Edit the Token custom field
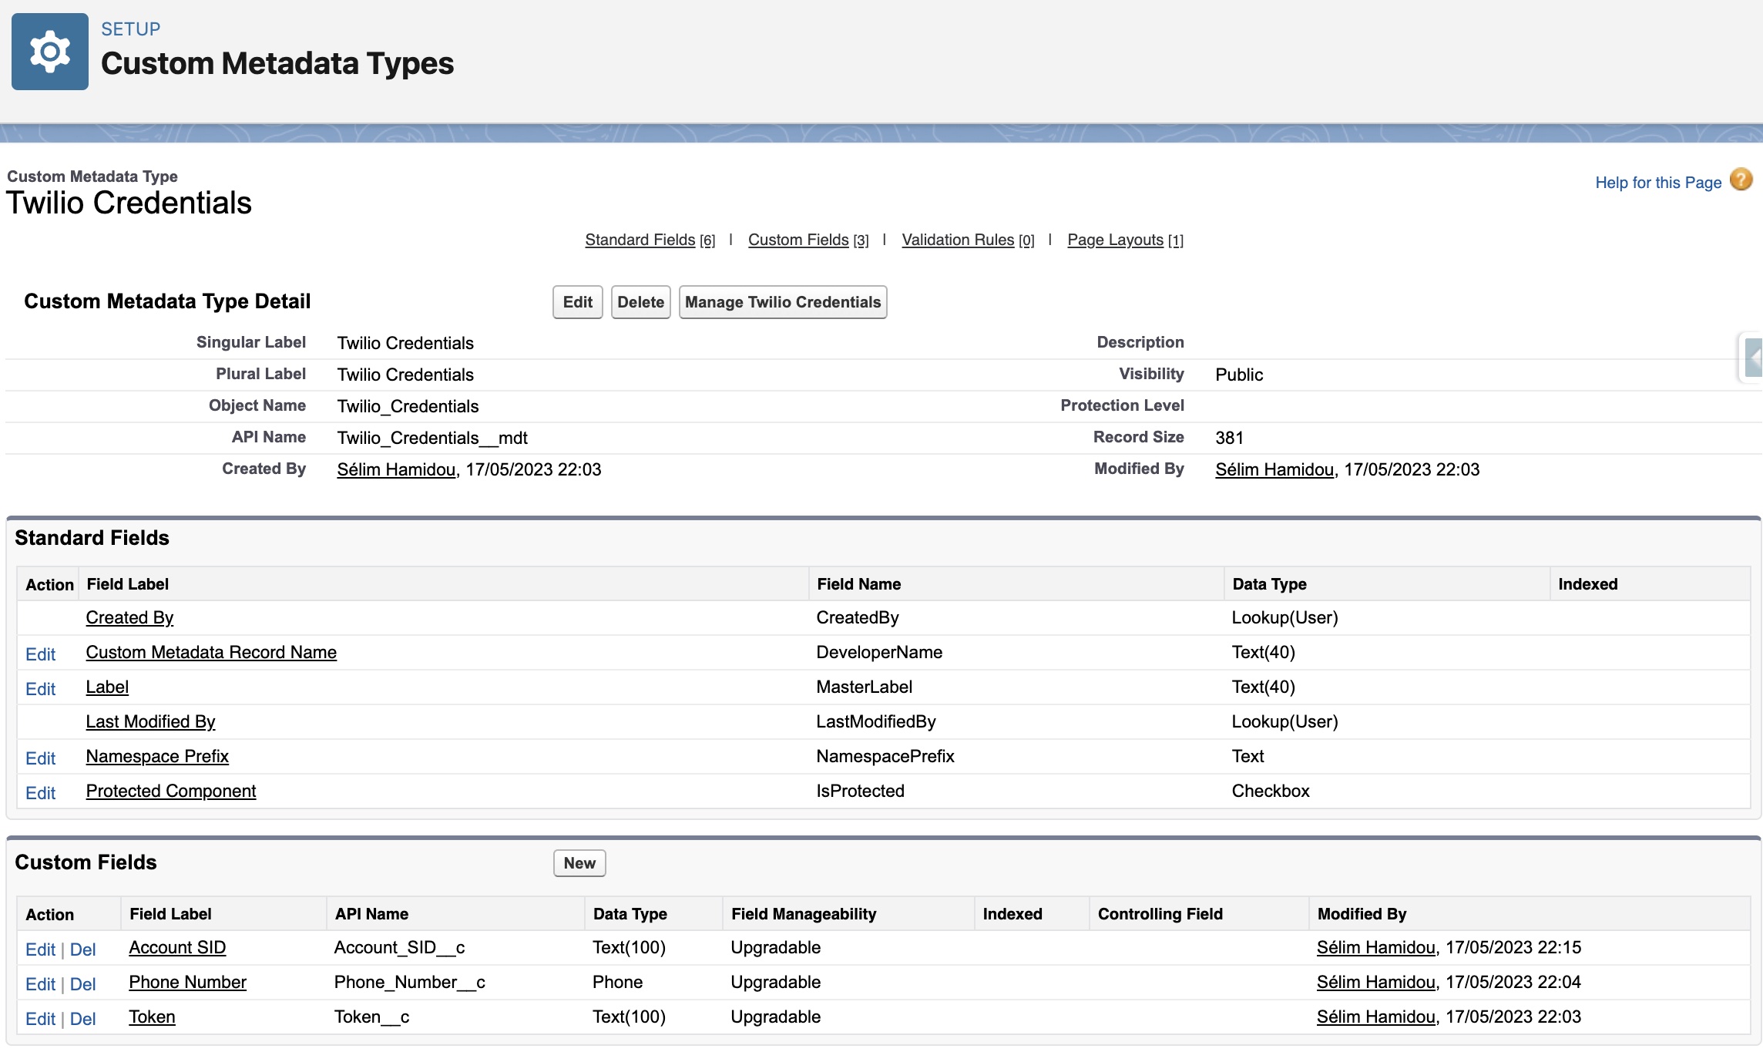The width and height of the screenshot is (1763, 1052). [x=40, y=1019]
